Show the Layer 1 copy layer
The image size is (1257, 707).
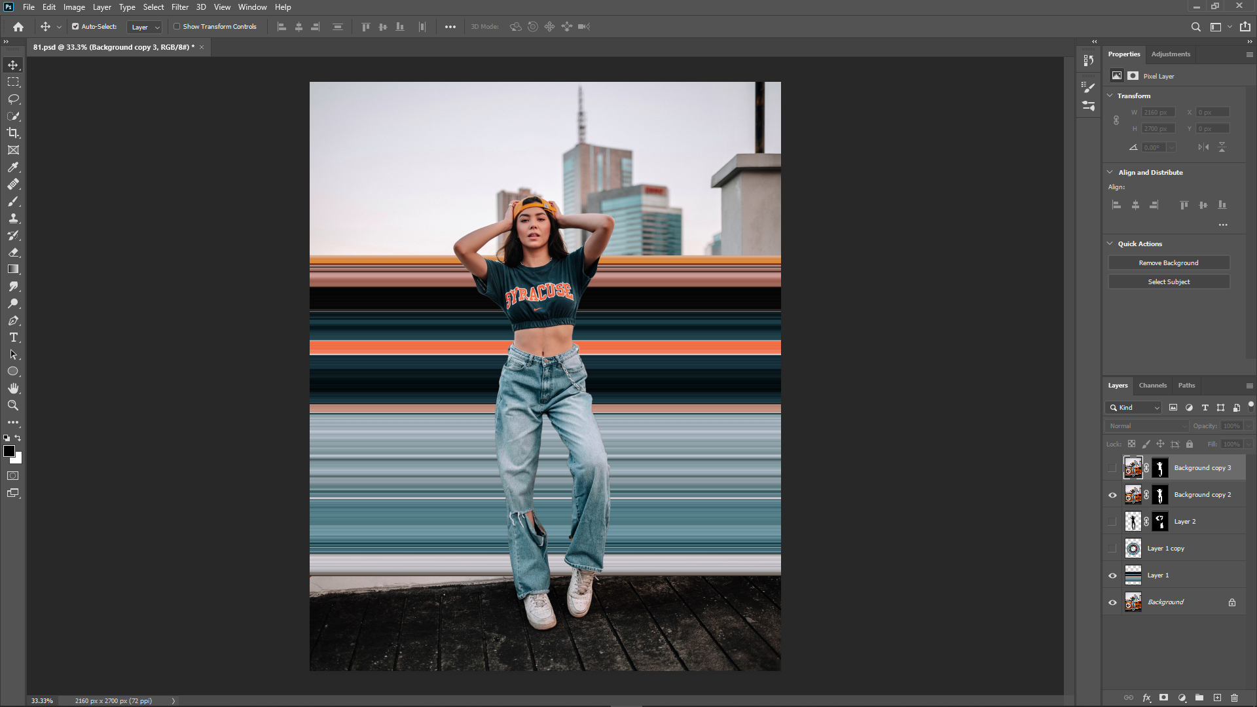click(1112, 549)
